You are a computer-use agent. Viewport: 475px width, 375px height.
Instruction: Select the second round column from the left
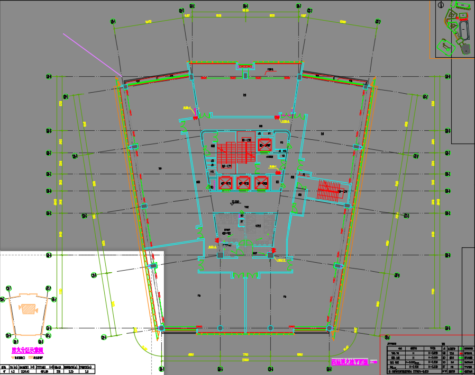[220, 328]
